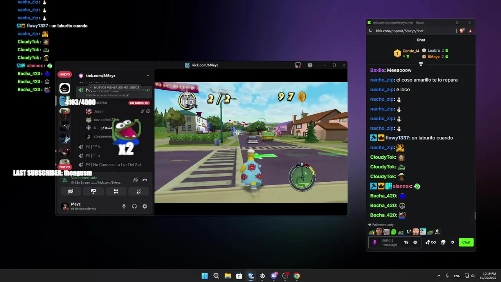This screenshot has width=501, height=282.
Task: Open Brave Shields lion icon
Action: click(462, 31)
